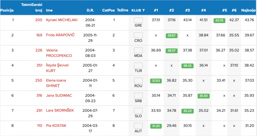Click bib number 351
Viewport: 257px width, 136px height.
pos(39,65)
